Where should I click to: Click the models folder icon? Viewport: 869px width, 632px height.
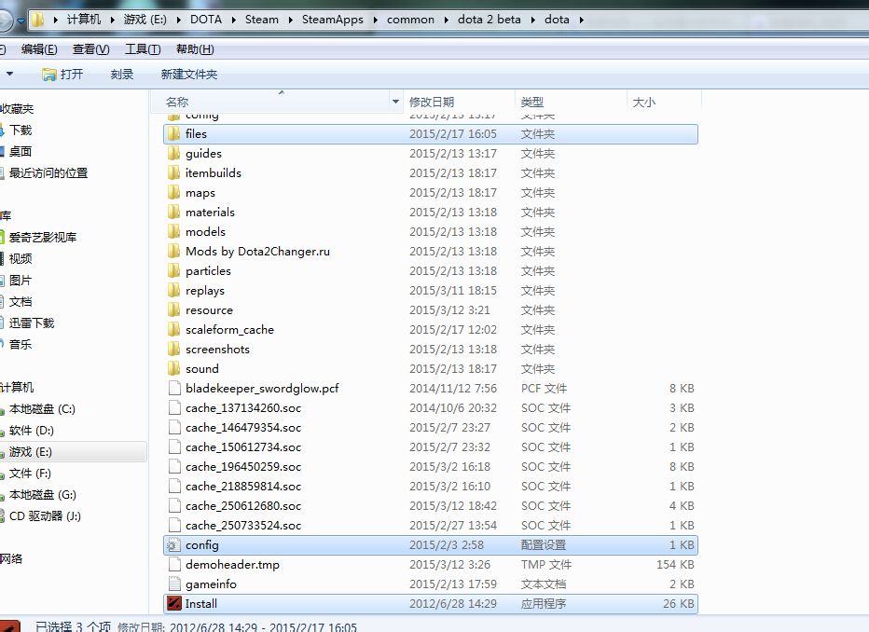click(x=174, y=231)
